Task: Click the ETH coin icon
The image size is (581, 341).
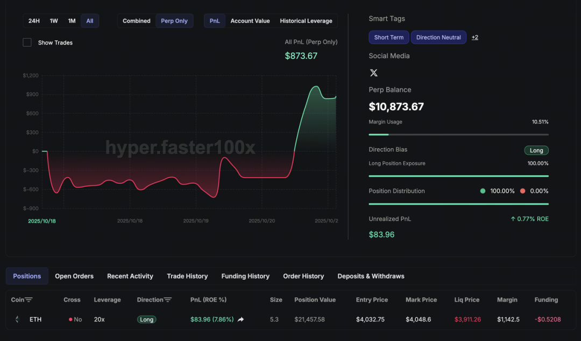Action: [x=17, y=320]
